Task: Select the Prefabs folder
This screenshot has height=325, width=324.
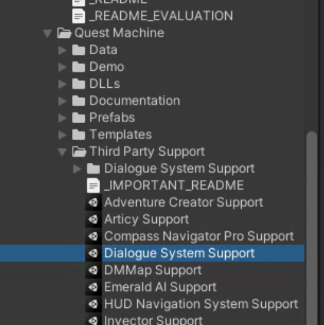Action: coord(112,118)
